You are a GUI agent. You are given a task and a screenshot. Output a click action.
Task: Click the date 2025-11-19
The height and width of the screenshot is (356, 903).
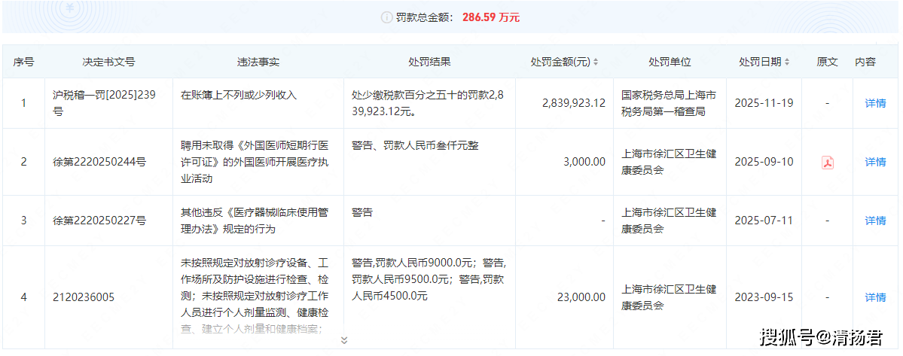point(764,104)
